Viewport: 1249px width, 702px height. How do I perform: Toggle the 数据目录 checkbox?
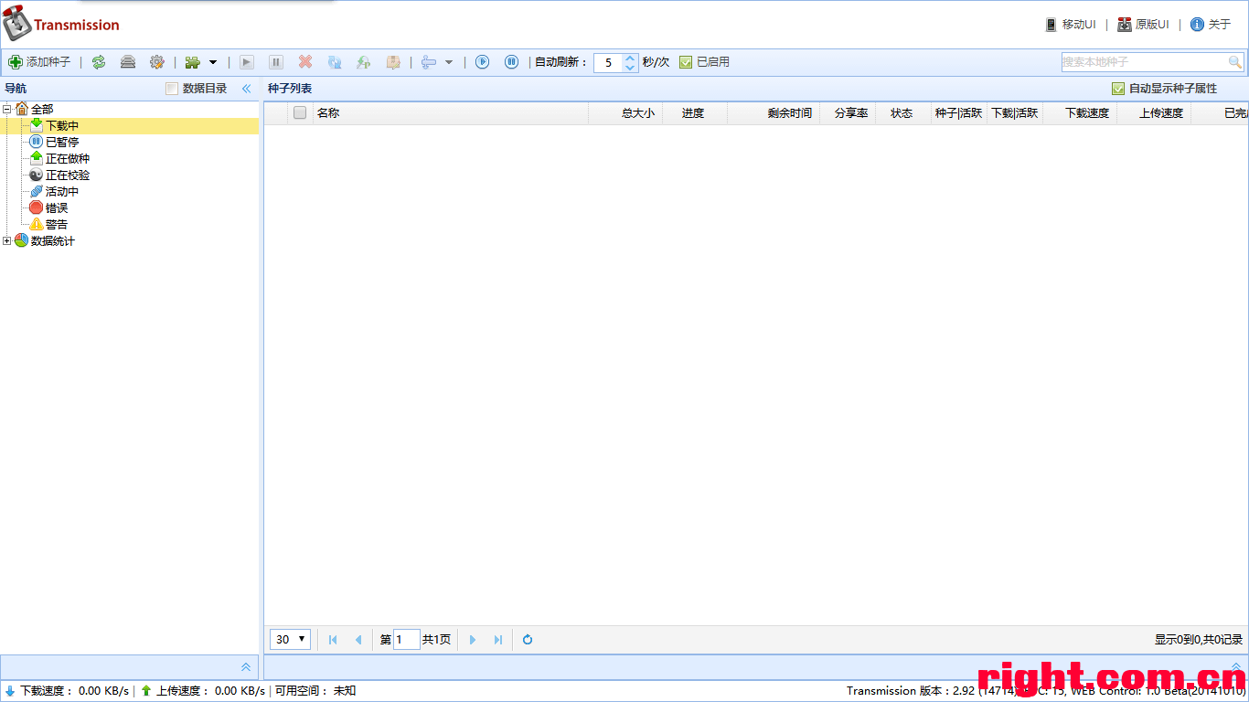point(172,89)
